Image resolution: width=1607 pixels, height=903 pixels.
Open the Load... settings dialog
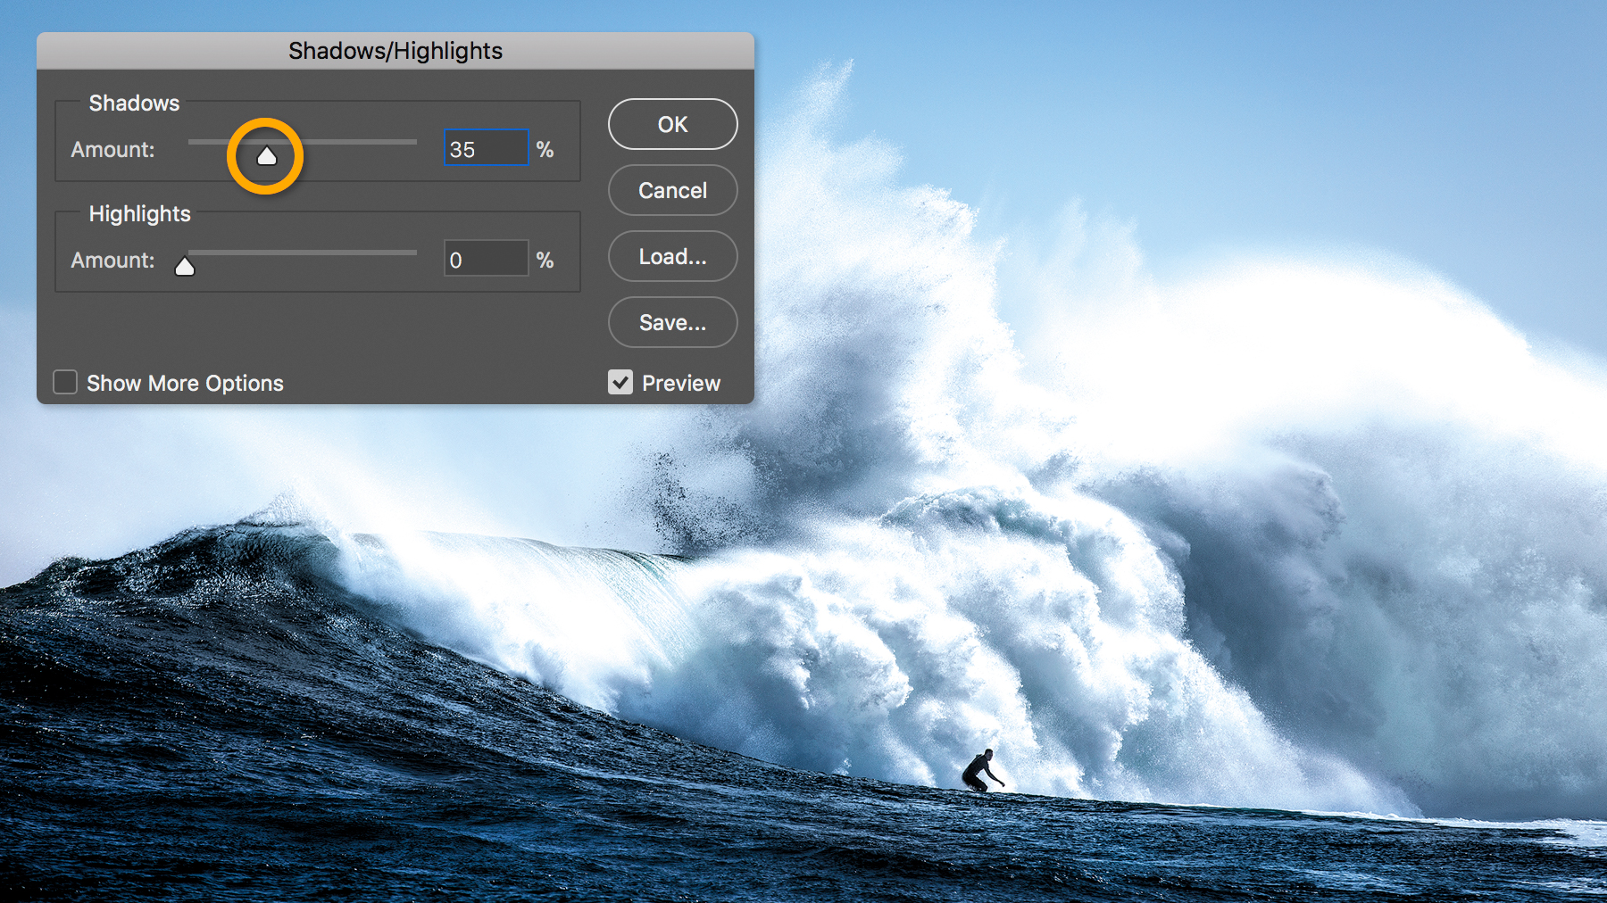(672, 256)
